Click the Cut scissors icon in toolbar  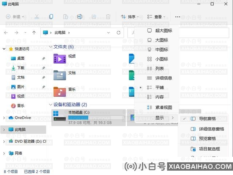[37, 17]
